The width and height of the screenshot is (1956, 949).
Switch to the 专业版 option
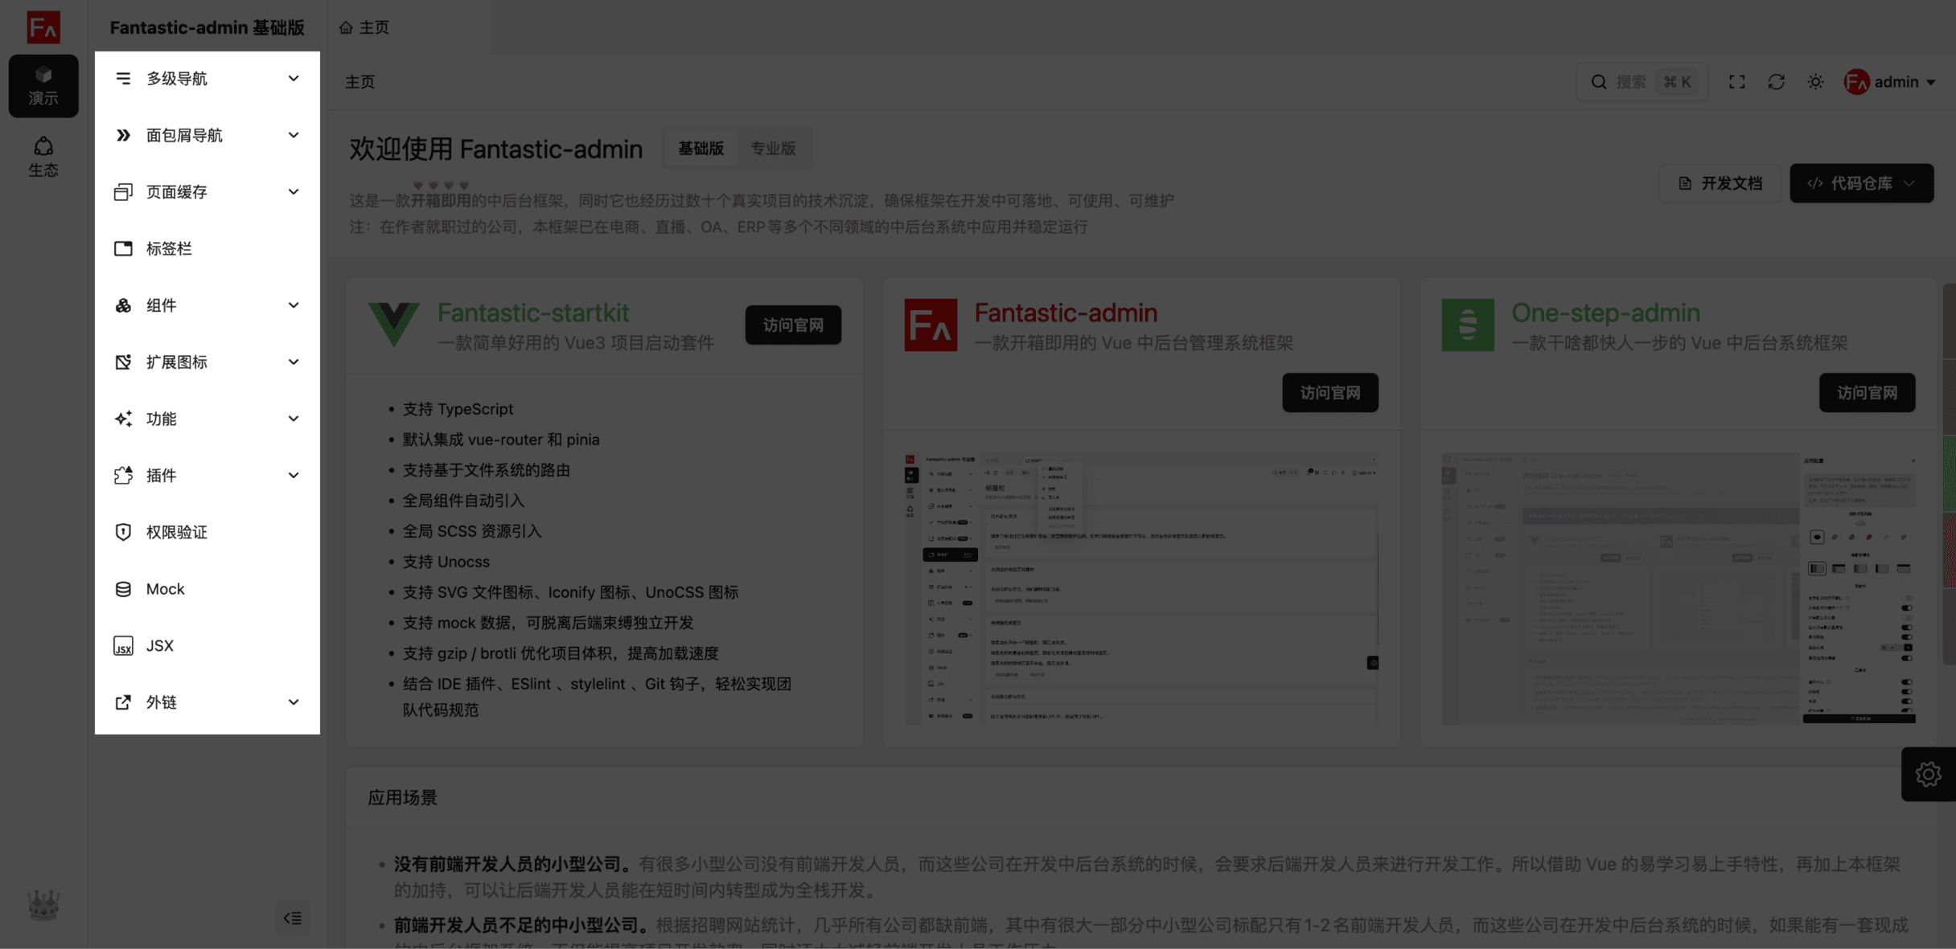772,149
